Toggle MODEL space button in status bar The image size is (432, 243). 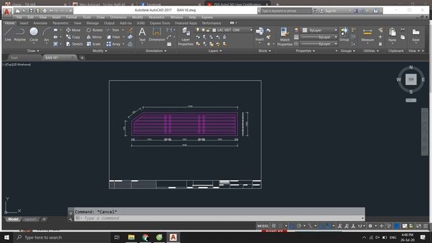tap(263, 226)
